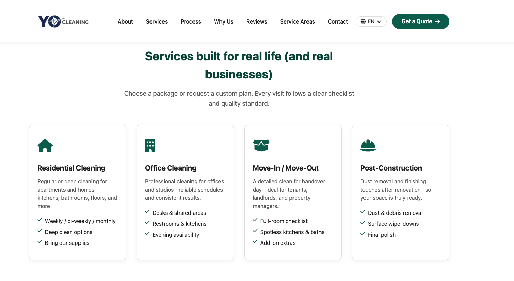Image resolution: width=514 pixels, height=281 pixels.
Task: Click the Contact navigation link
Action: coord(338,21)
